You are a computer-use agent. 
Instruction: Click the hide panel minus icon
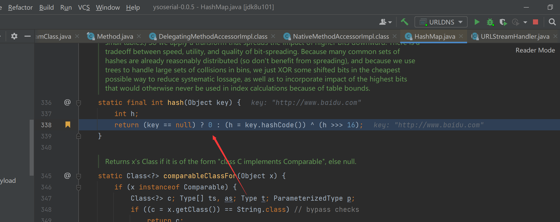tap(27, 36)
